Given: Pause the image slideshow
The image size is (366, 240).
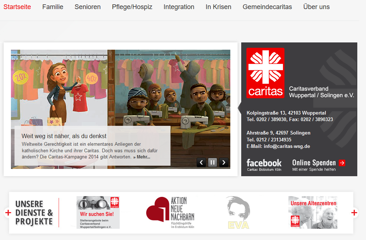Looking at the screenshot, I should tap(213, 162).
